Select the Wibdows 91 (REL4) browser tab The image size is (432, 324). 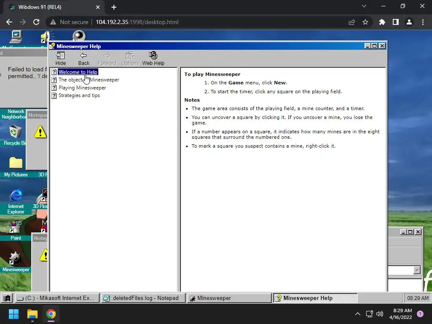point(54,7)
